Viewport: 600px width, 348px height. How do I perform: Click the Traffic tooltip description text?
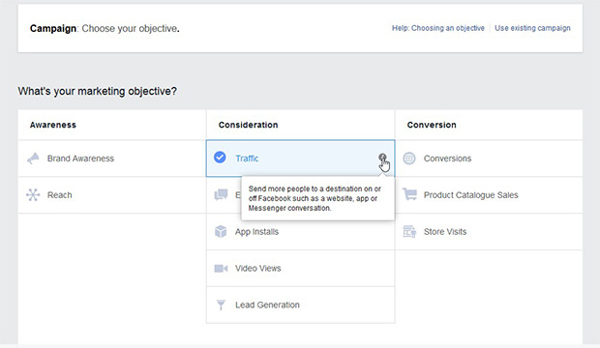[315, 198]
